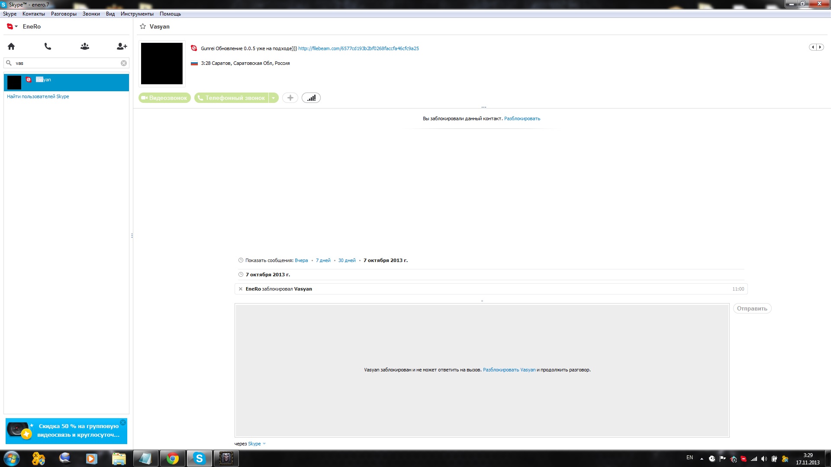Expand the phone call button dropdown arrow
The image size is (831, 467).
click(x=274, y=98)
